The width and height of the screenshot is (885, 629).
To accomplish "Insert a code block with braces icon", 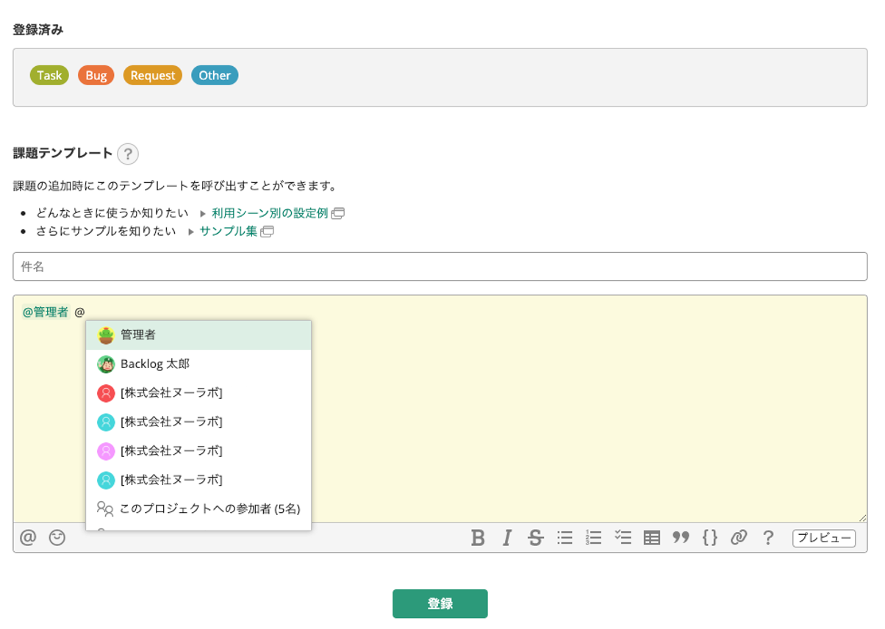I will click(x=709, y=538).
